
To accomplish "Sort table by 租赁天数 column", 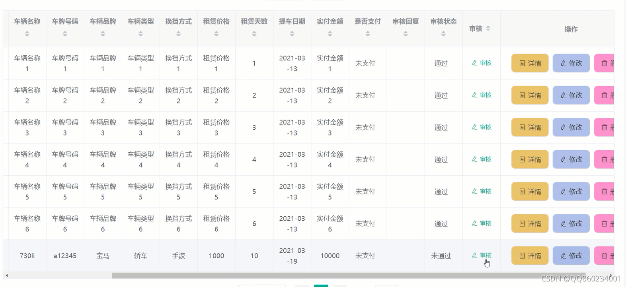I will 254,34.
